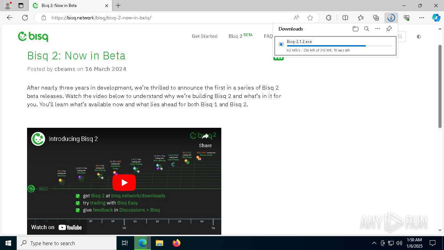The height and width of the screenshot is (250, 444).
Task: Open Edge Settings and more menu
Action: [422, 18]
